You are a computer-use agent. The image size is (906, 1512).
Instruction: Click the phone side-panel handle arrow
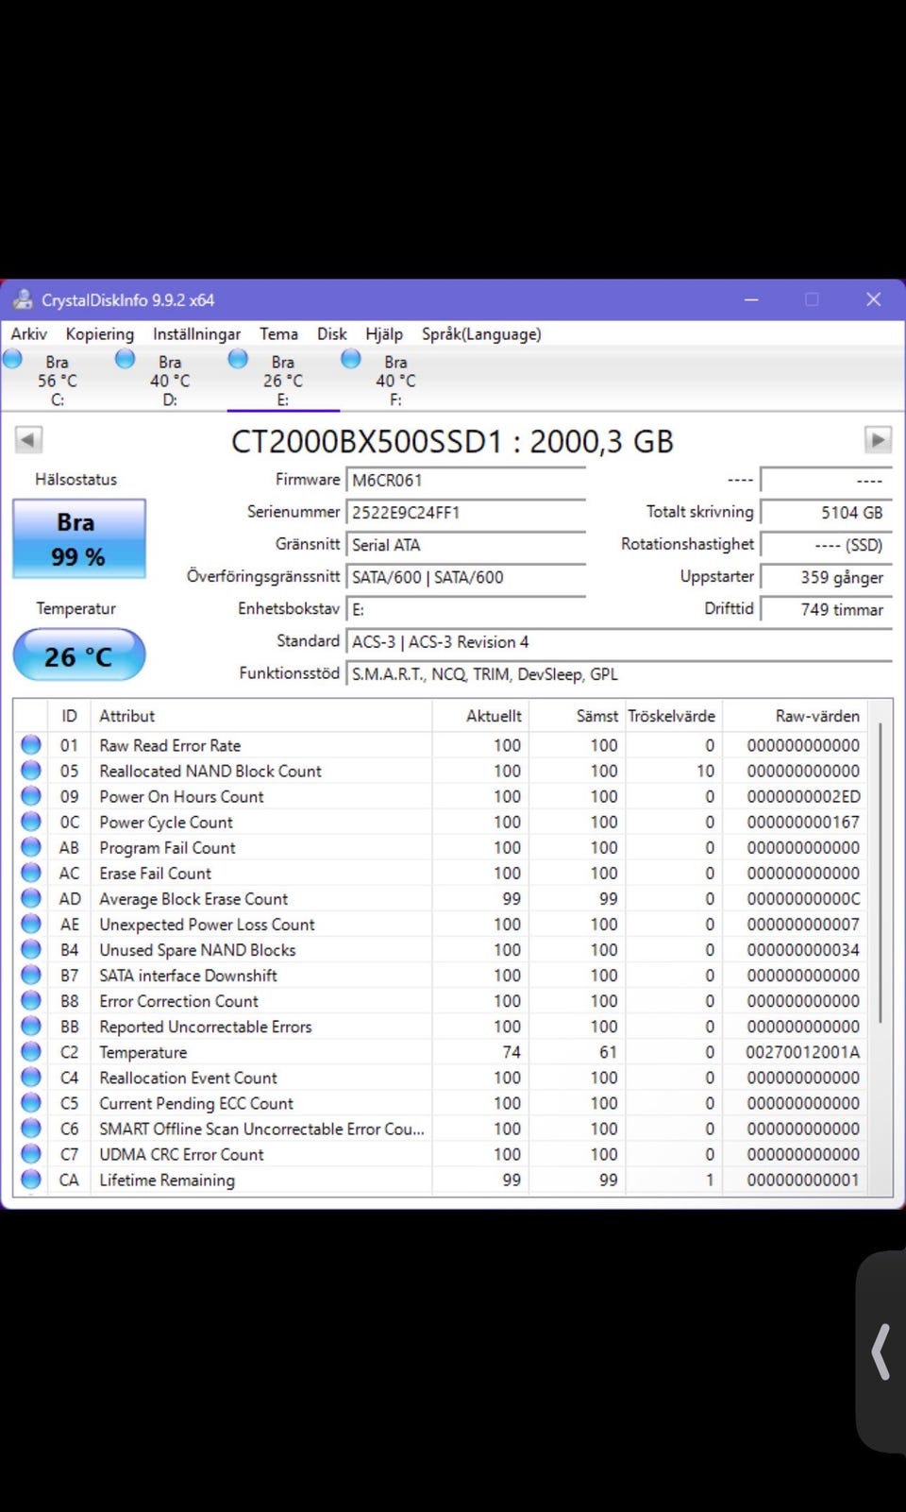point(881,1351)
